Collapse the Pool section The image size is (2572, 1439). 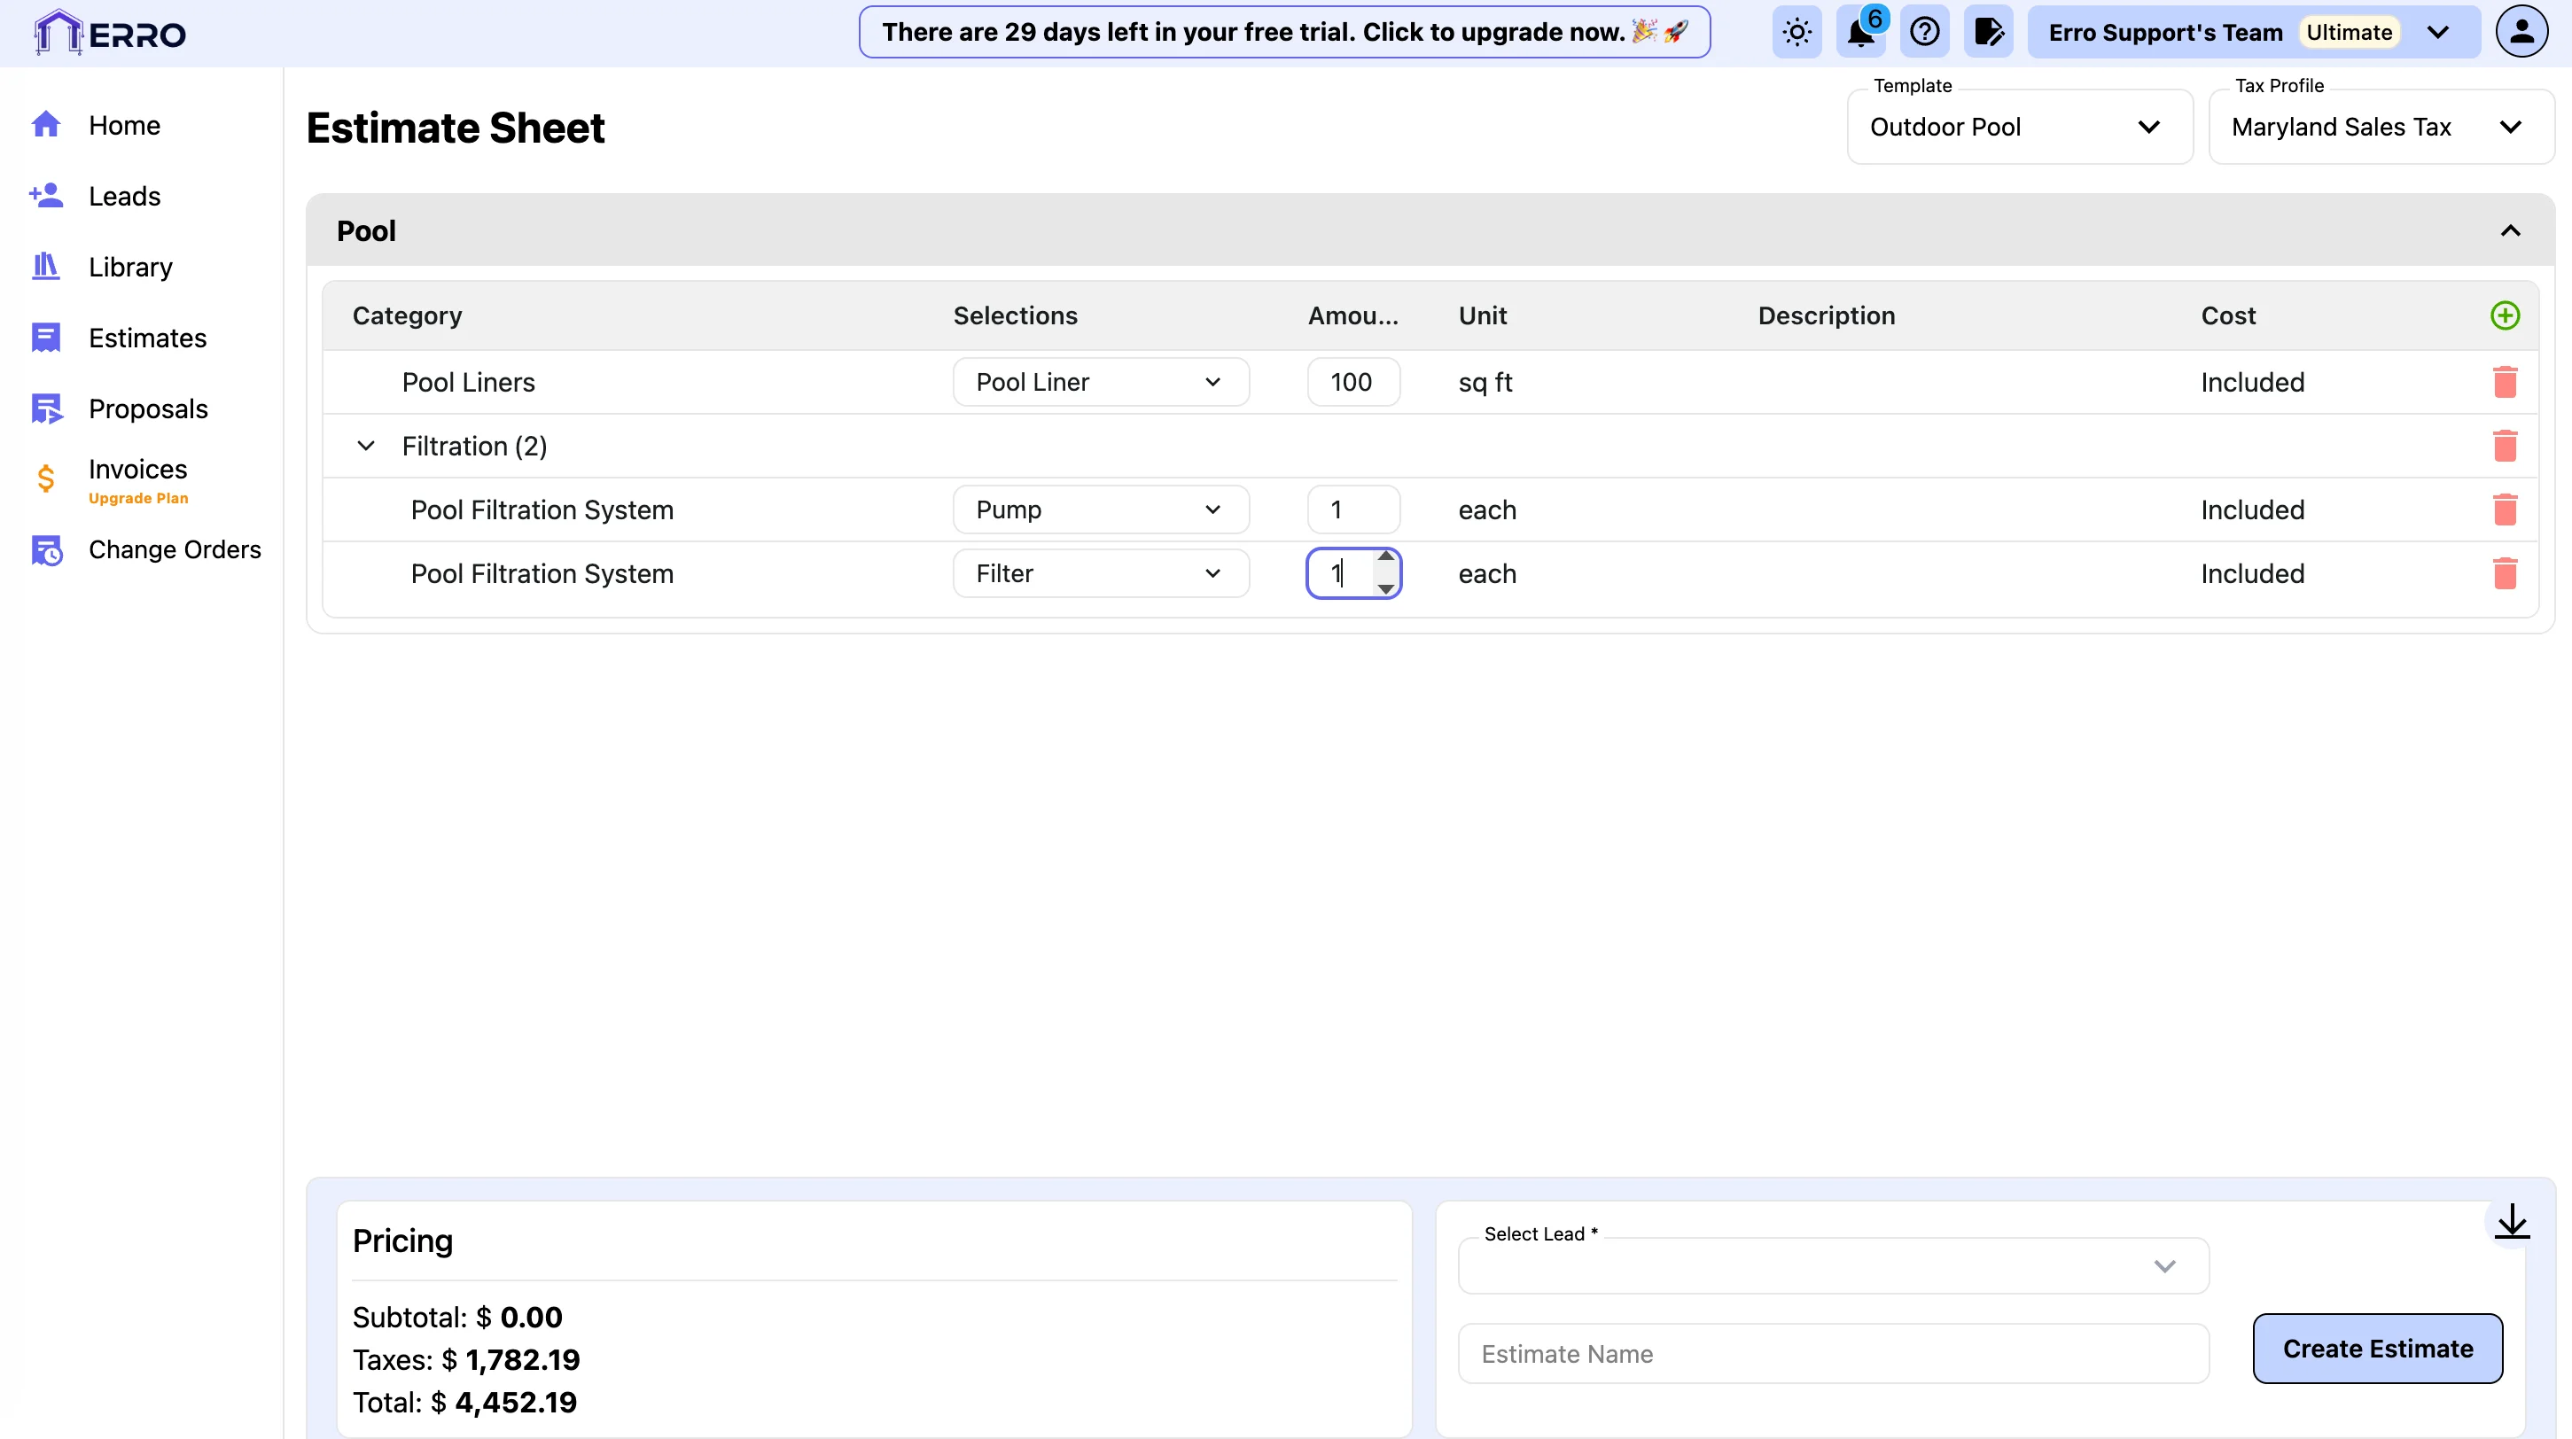coord(2510,230)
